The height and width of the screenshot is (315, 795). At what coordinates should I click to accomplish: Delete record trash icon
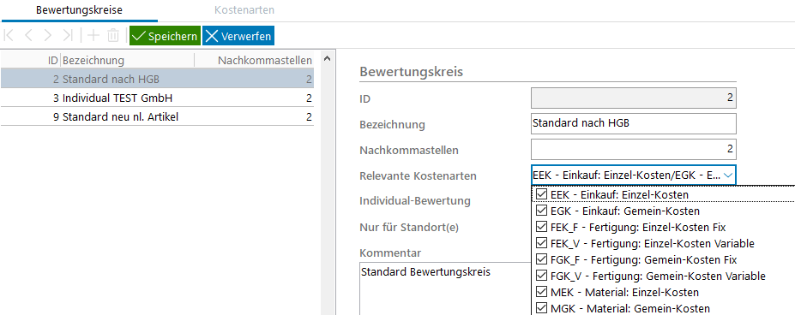pos(113,35)
